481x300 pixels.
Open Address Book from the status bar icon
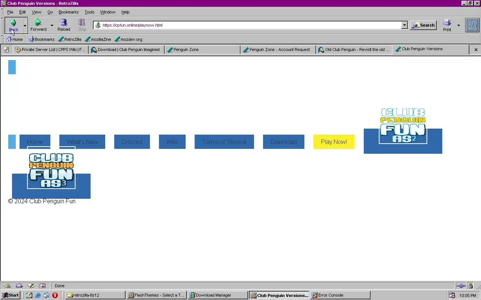click(x=42, y=286)
